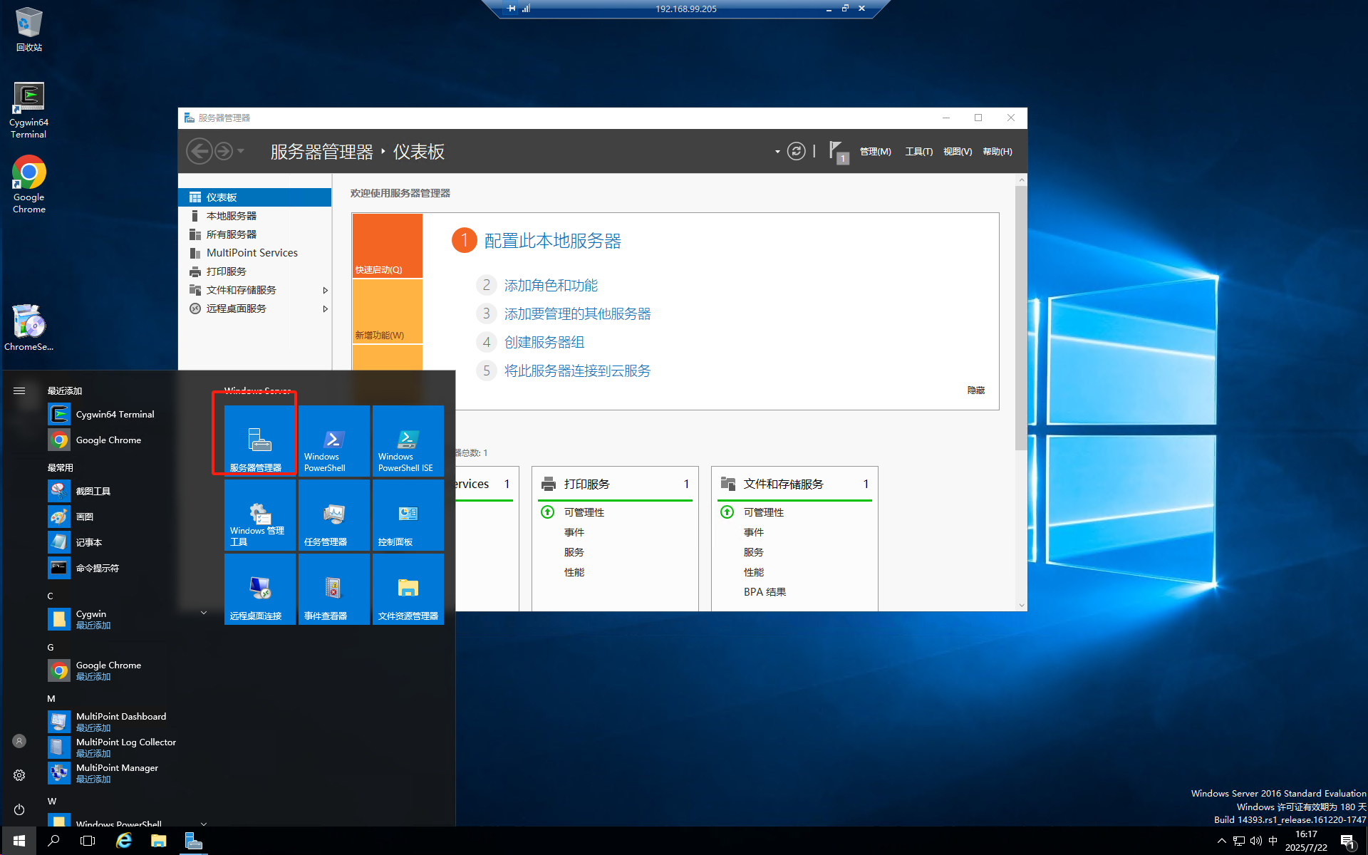Select 所有服务器 in the sidebar
The width and height of the screenshot is (1368, 855).
255,234
